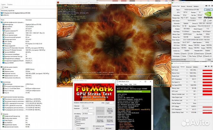This screenshot has width=213, height=130.
Task: Click the Burn-in benchmark 1920x1080 button
Action: (110, 111)
